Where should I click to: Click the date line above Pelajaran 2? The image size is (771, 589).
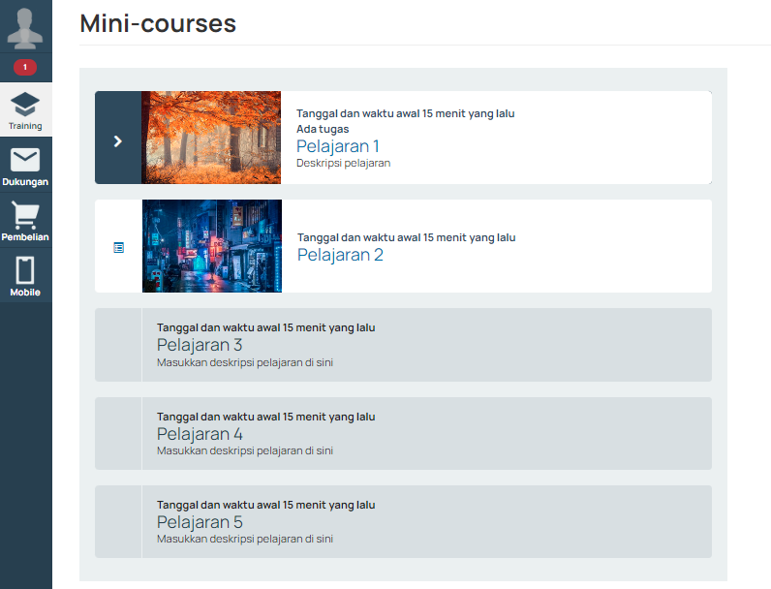(406, 237)
